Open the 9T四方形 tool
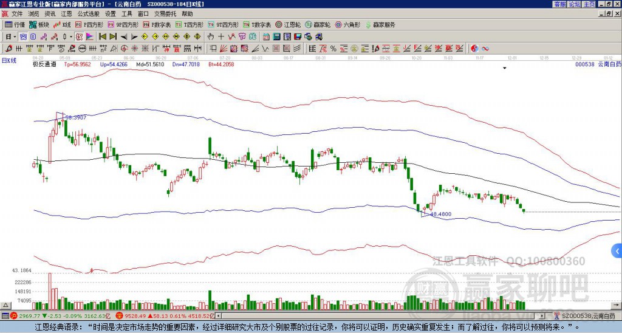The height and width of the screenshot is (333, 622). coord(224,24)
